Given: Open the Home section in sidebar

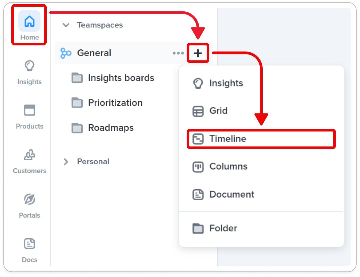Looking at the screenshot, I should pos(29,25).
